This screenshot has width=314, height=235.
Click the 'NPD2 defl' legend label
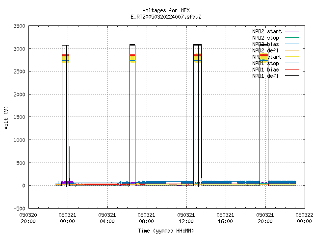265,50
